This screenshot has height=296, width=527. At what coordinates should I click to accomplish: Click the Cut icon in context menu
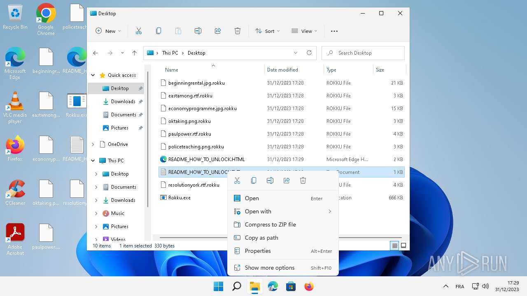click(x=237, y=180)
